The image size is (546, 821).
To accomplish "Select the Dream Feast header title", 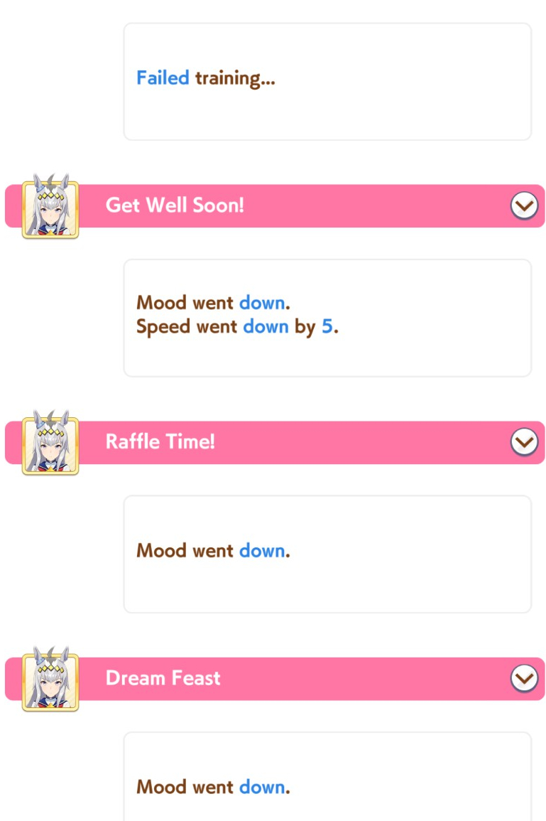I will pos(163,678).
